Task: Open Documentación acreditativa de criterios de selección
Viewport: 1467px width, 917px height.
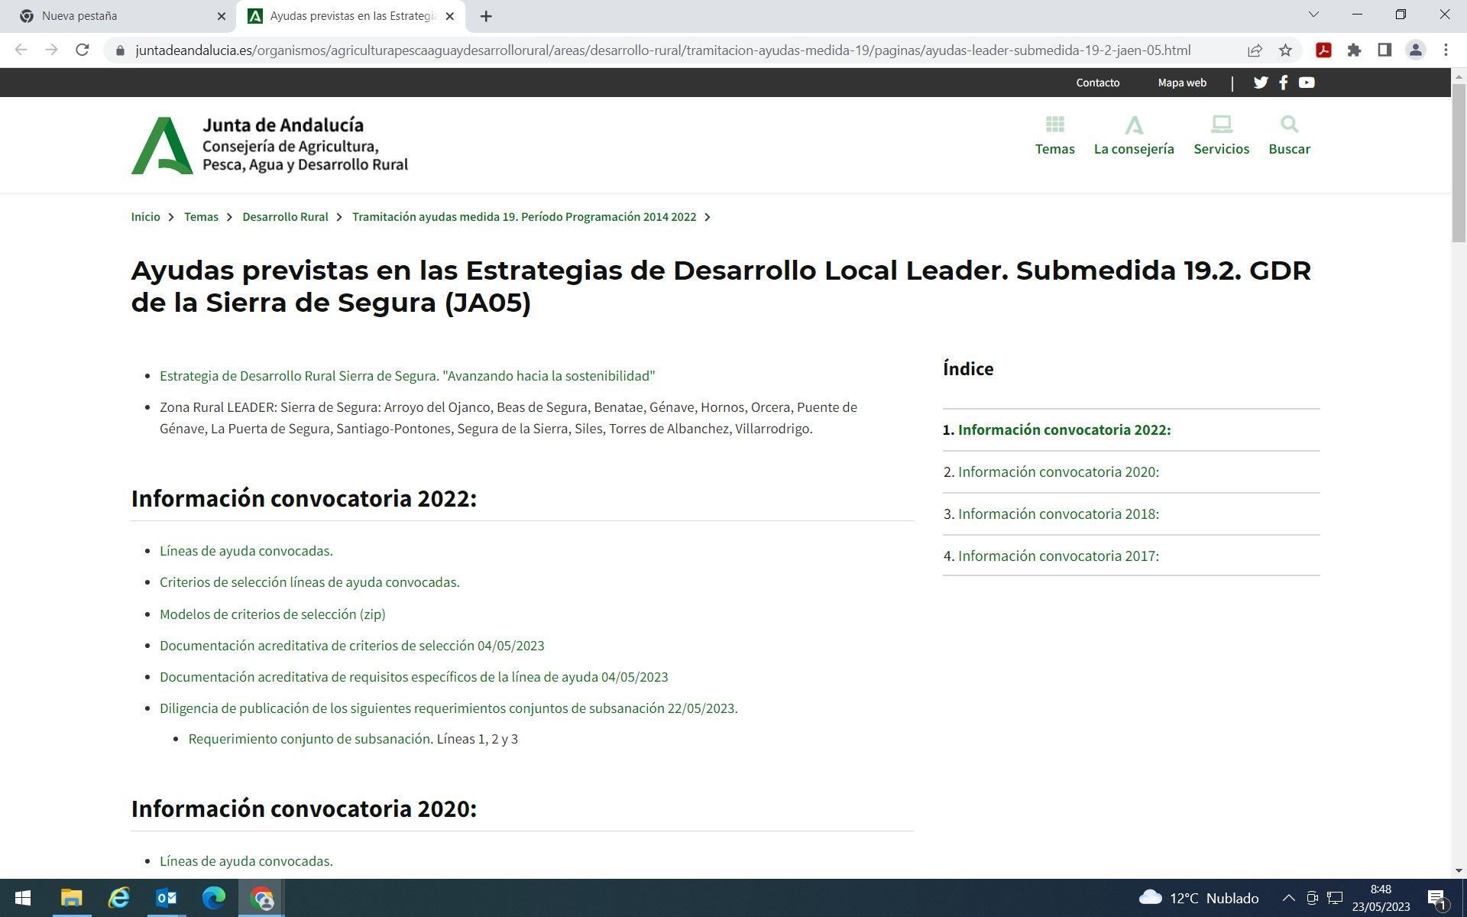Action: pyautogui.click(x=352, y=646)
